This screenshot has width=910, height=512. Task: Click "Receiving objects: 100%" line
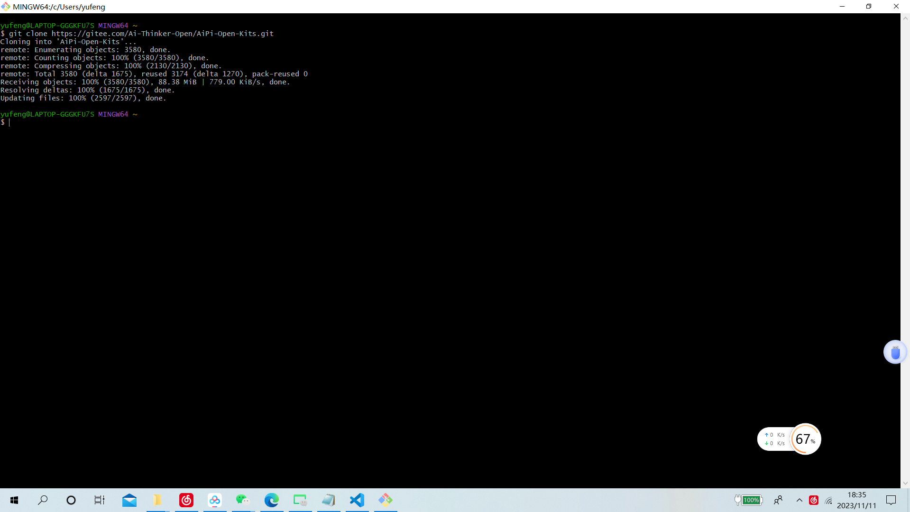(145, 82)
